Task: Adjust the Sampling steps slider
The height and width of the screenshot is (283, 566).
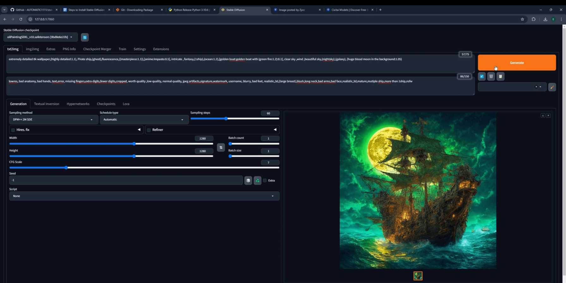Action: 235,119
